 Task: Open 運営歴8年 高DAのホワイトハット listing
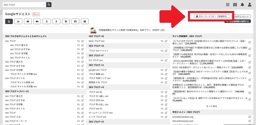(x=208, y=93)
